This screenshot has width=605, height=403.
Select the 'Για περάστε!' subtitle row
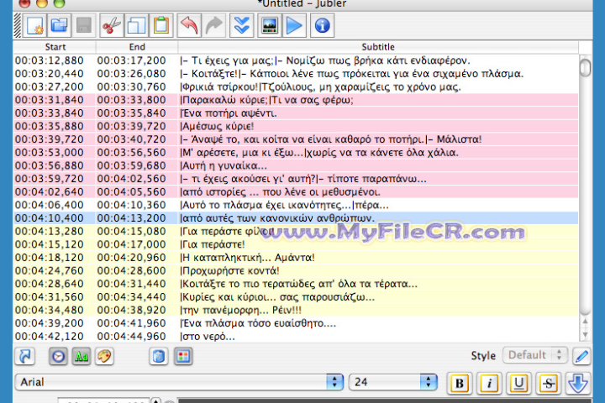(296, 244)
